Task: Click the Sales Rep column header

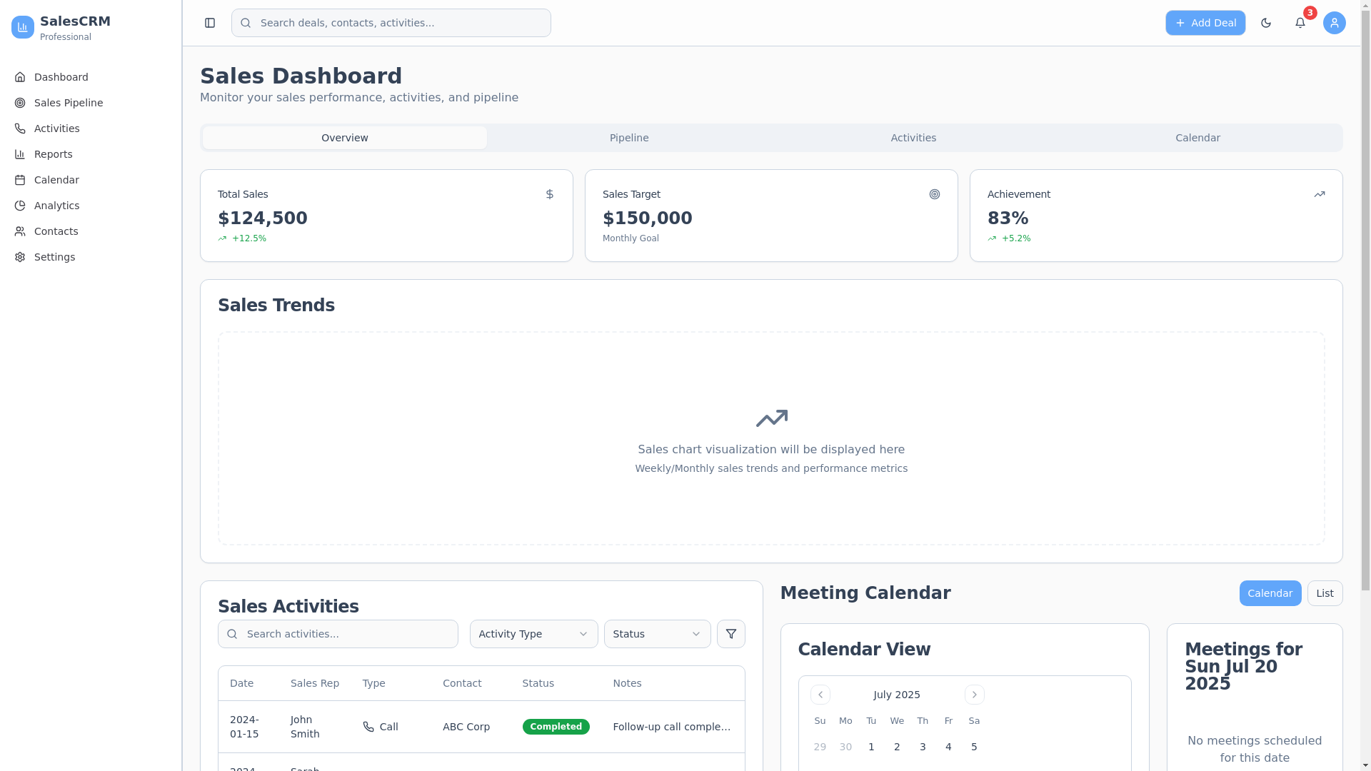Action: coord(315,683)
